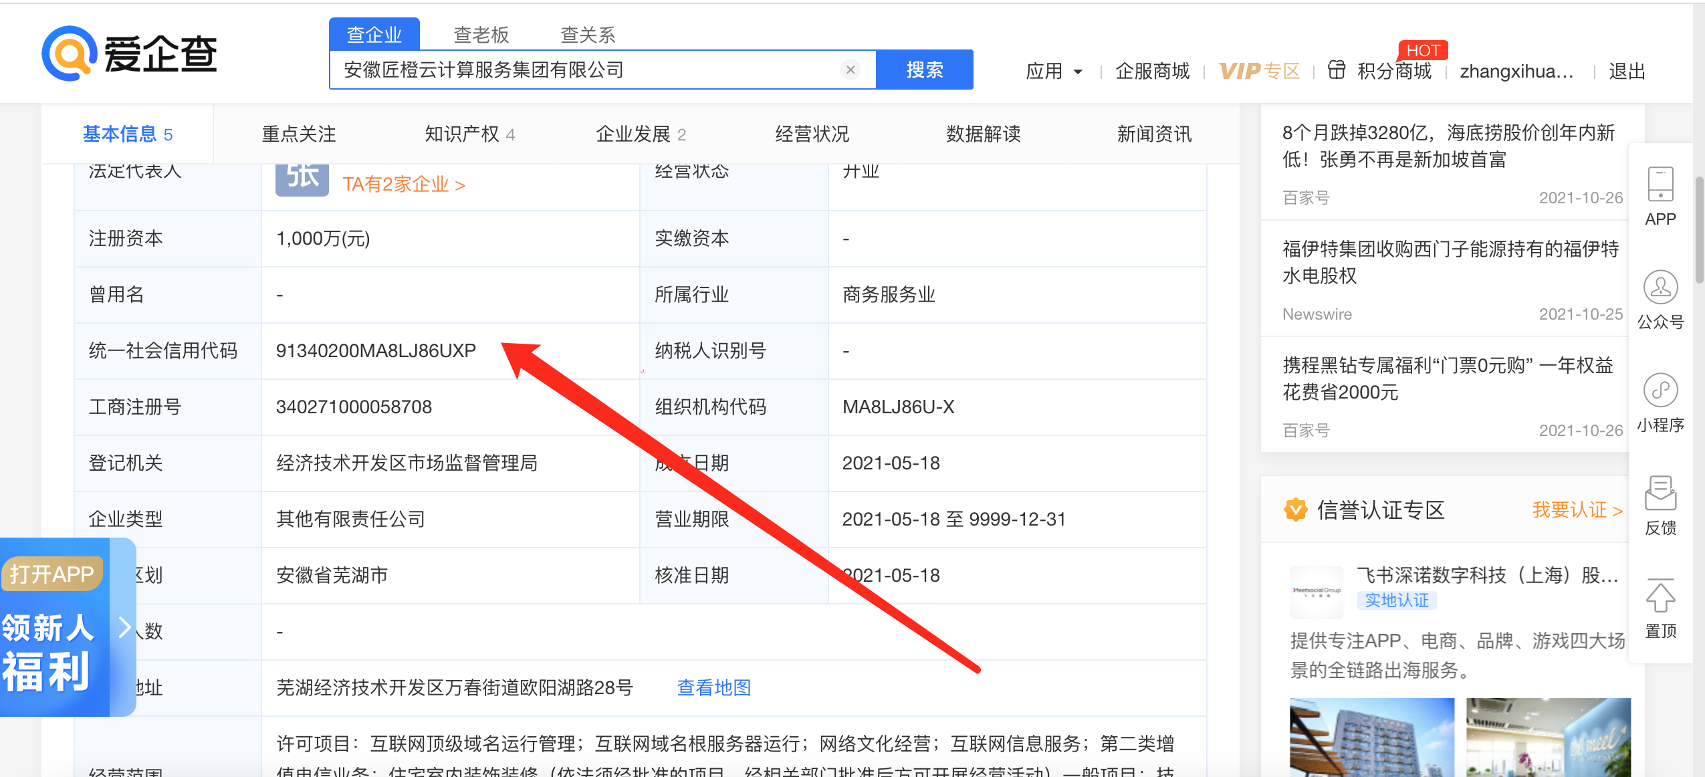Select the 经营状况 tab

tap(812, 134)
